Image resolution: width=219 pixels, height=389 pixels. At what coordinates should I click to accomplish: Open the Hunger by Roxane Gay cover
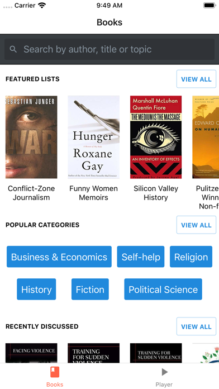pyautogui.click(x=93, y=137)
